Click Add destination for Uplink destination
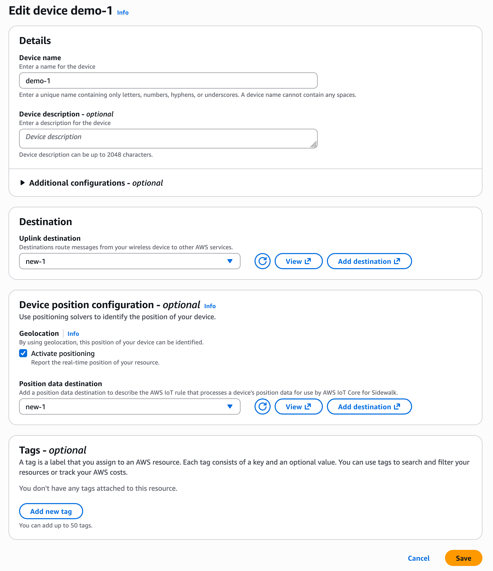 pyautogui.click(x=369, y=261)
